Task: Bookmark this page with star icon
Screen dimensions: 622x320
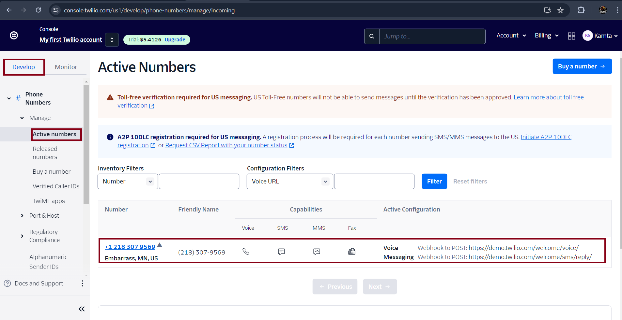Action: coord(560,10)
